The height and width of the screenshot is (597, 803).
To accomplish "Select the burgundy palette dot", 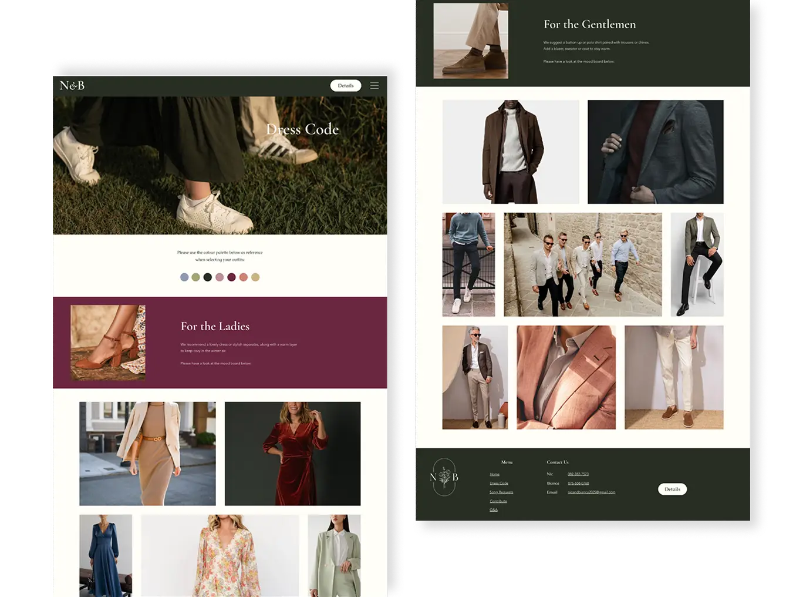I will pos(231,277).
